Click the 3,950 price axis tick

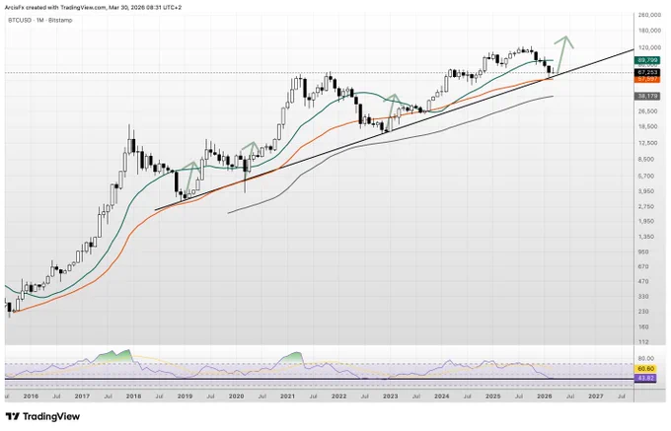[x=645, y=191]
